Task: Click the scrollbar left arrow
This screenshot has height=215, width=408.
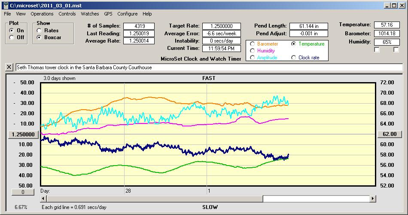Action: (43, 199)
